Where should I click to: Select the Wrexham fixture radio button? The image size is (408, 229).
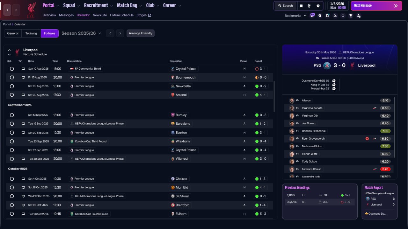tap(12, 141)
